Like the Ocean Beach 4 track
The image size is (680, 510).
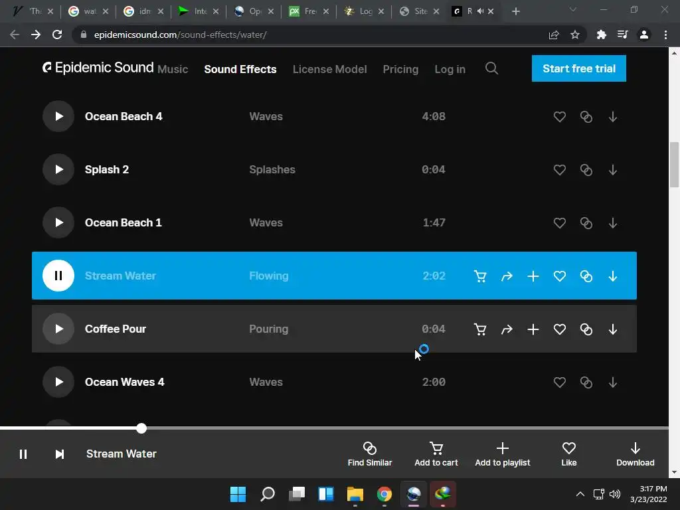coord(559,117)
